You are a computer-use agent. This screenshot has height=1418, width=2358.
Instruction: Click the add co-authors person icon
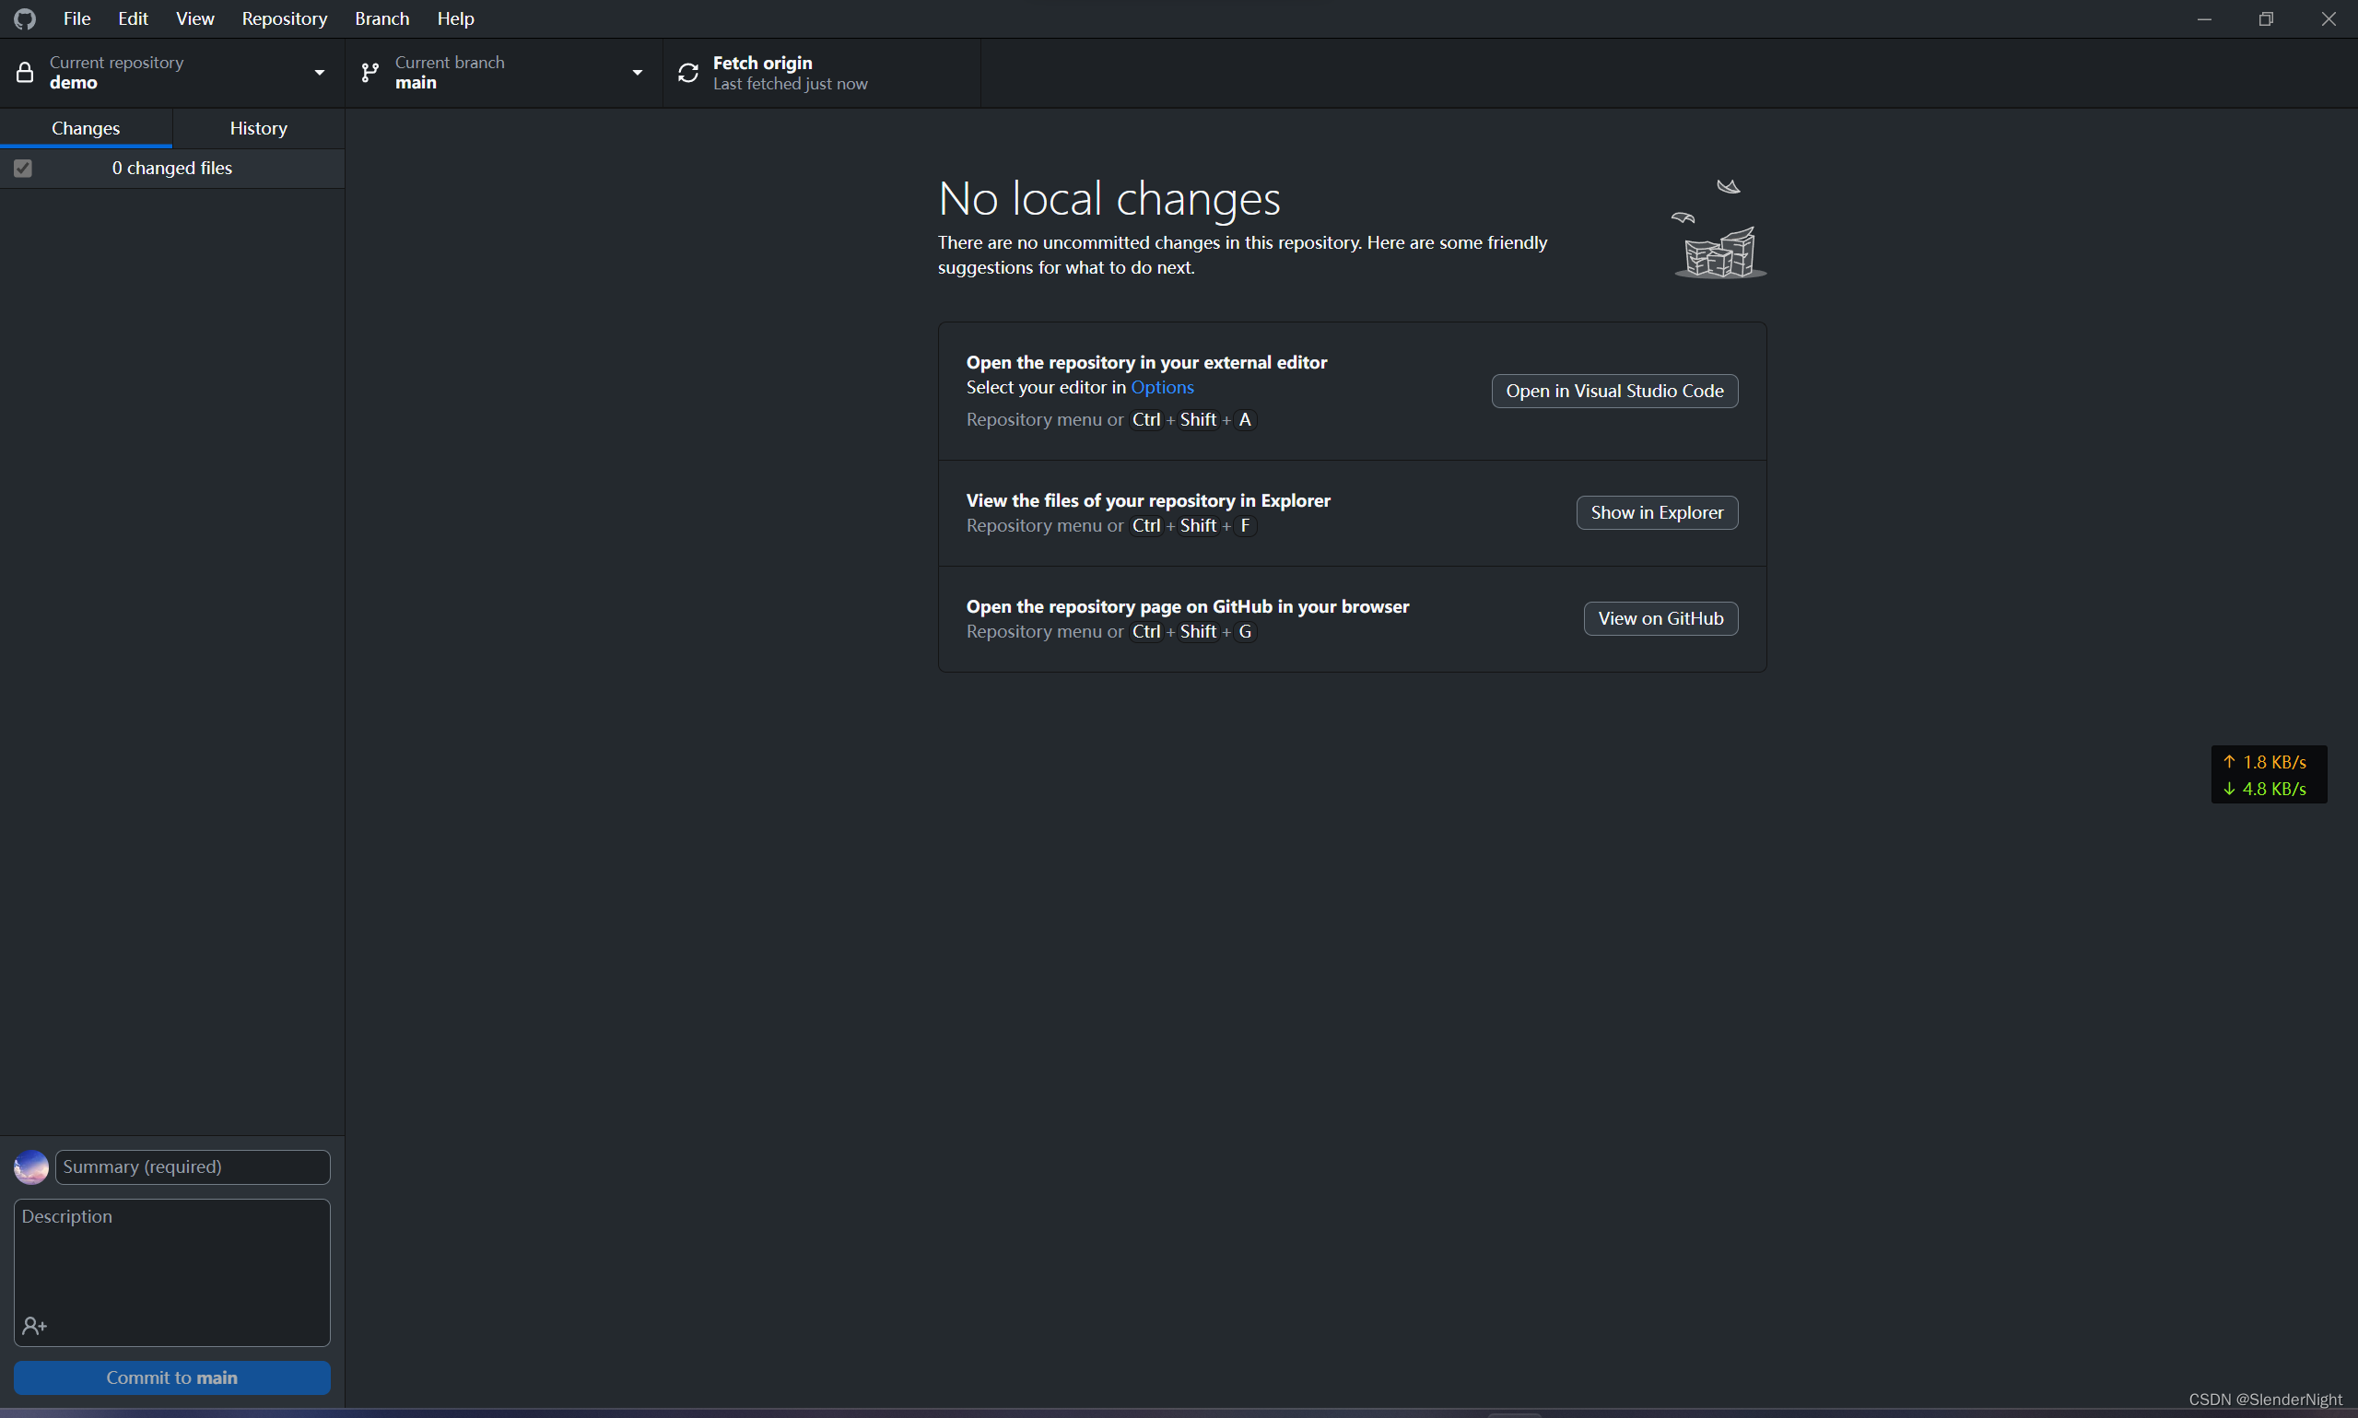coord(34,1325)
